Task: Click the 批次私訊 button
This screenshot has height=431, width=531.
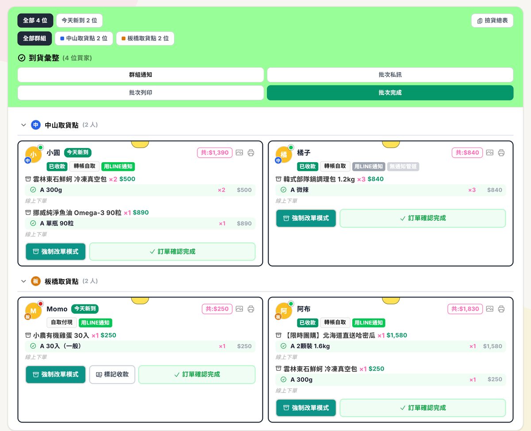Action: (x=390, y=75)
